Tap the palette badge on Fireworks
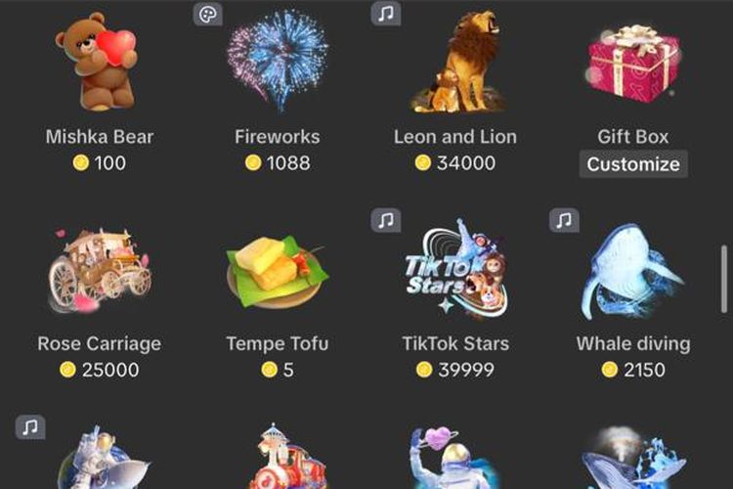This screenshot has height=489, width=733. (x=208, y=14)
